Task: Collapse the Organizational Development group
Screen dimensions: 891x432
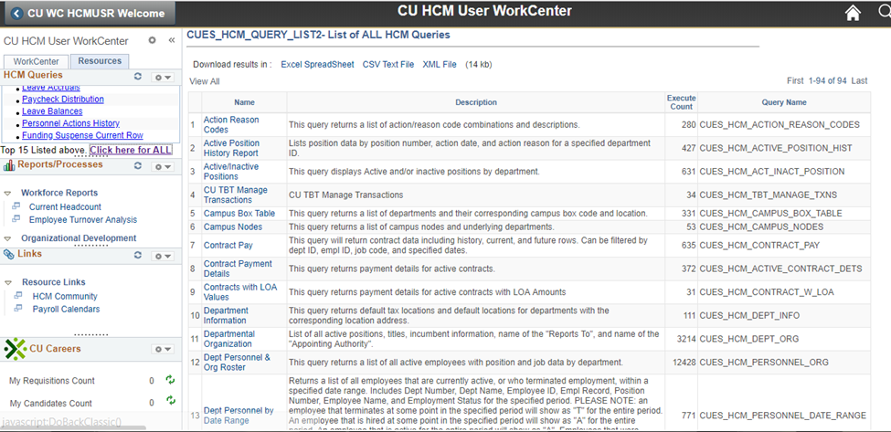Action: pyautogui.click(x=7, y=238)
